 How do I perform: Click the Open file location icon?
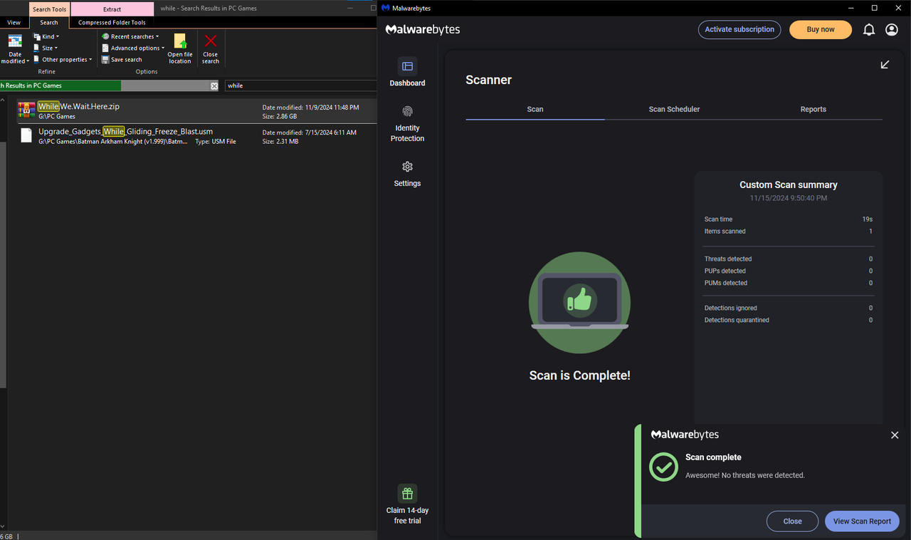tap(180, 41)
